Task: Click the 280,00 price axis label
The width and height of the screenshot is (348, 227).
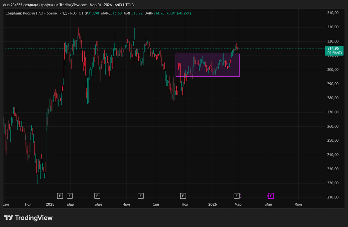Action: (333, 98)
